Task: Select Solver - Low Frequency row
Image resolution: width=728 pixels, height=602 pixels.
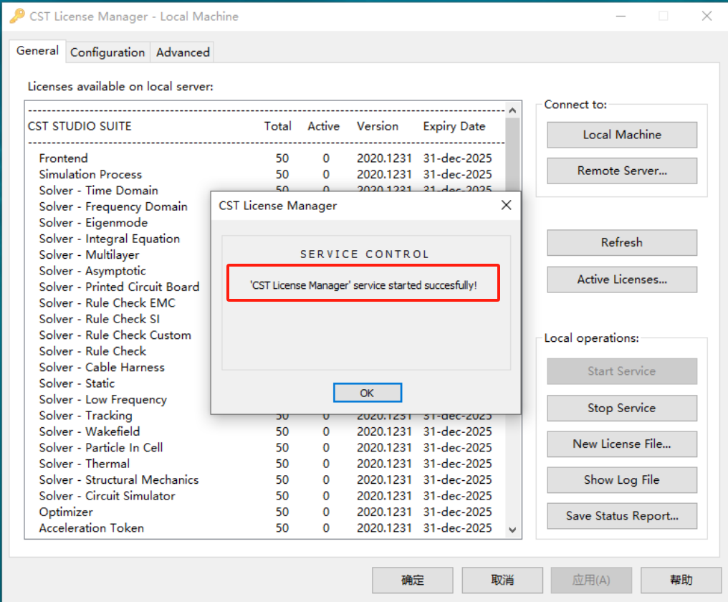Action: pyautogui.click(x=103, y=399)
